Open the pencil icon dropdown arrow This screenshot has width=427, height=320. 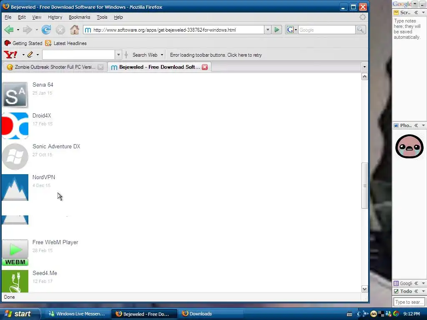tap(38, 55)
